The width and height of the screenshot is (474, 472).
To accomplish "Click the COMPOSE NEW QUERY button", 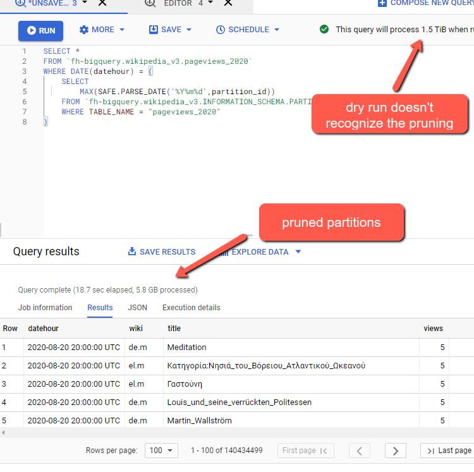I will (x=425, y=3).
